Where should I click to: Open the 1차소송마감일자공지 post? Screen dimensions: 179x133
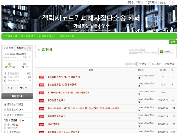tap(68, 93)
